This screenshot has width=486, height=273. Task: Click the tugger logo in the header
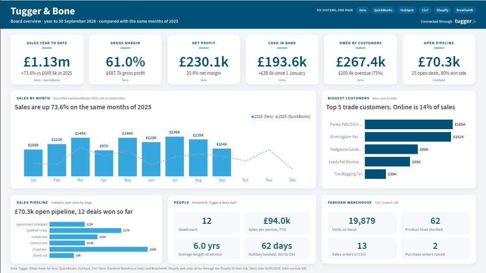tap(465, 22)
